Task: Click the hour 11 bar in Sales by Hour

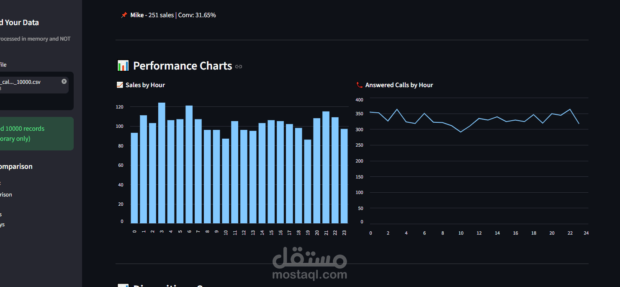Action: [x=235, y=172]
